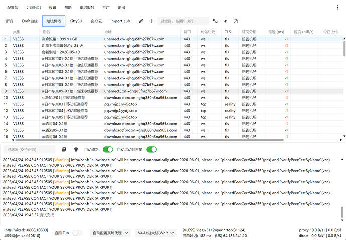
Task: Click the speedometer speed test icon
Action: click(x=236, y=21)
